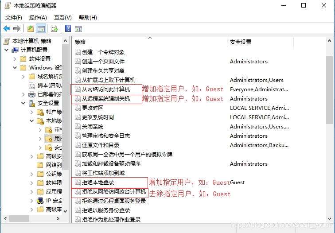The width and height of the screenshot is (335, 233).
Task: Select the 管理审核和安全日志 policy
Action: click(x=106, y=136)
